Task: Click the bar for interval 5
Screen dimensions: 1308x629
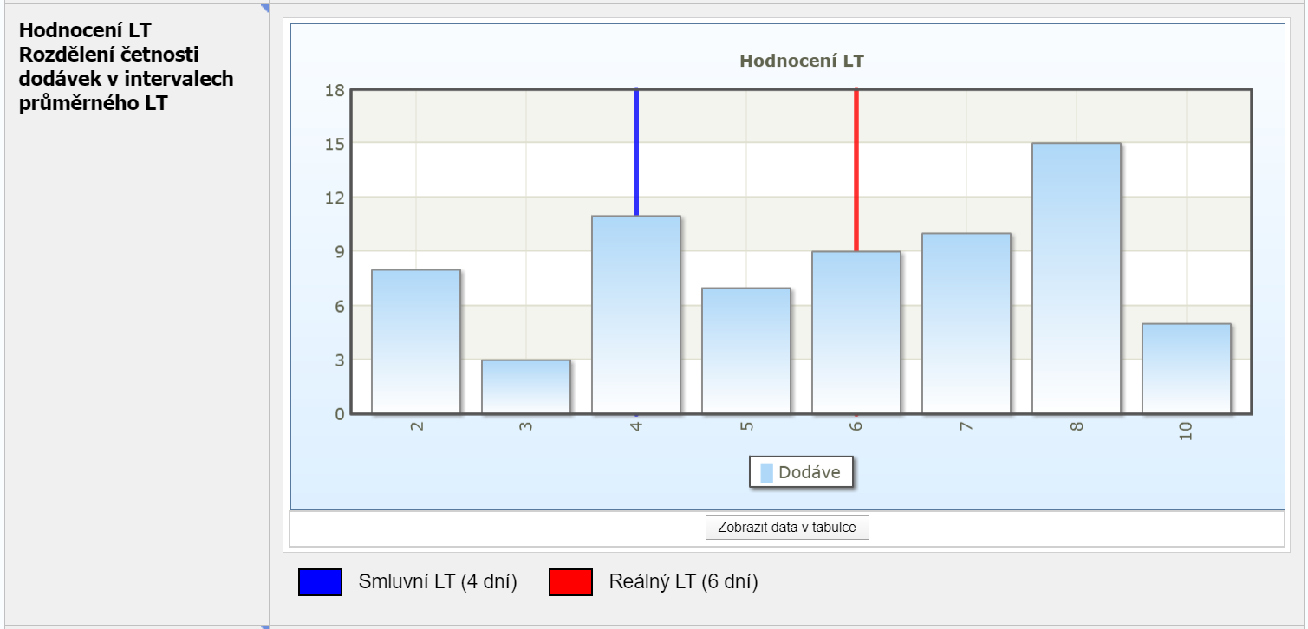Action: point(746,350)
